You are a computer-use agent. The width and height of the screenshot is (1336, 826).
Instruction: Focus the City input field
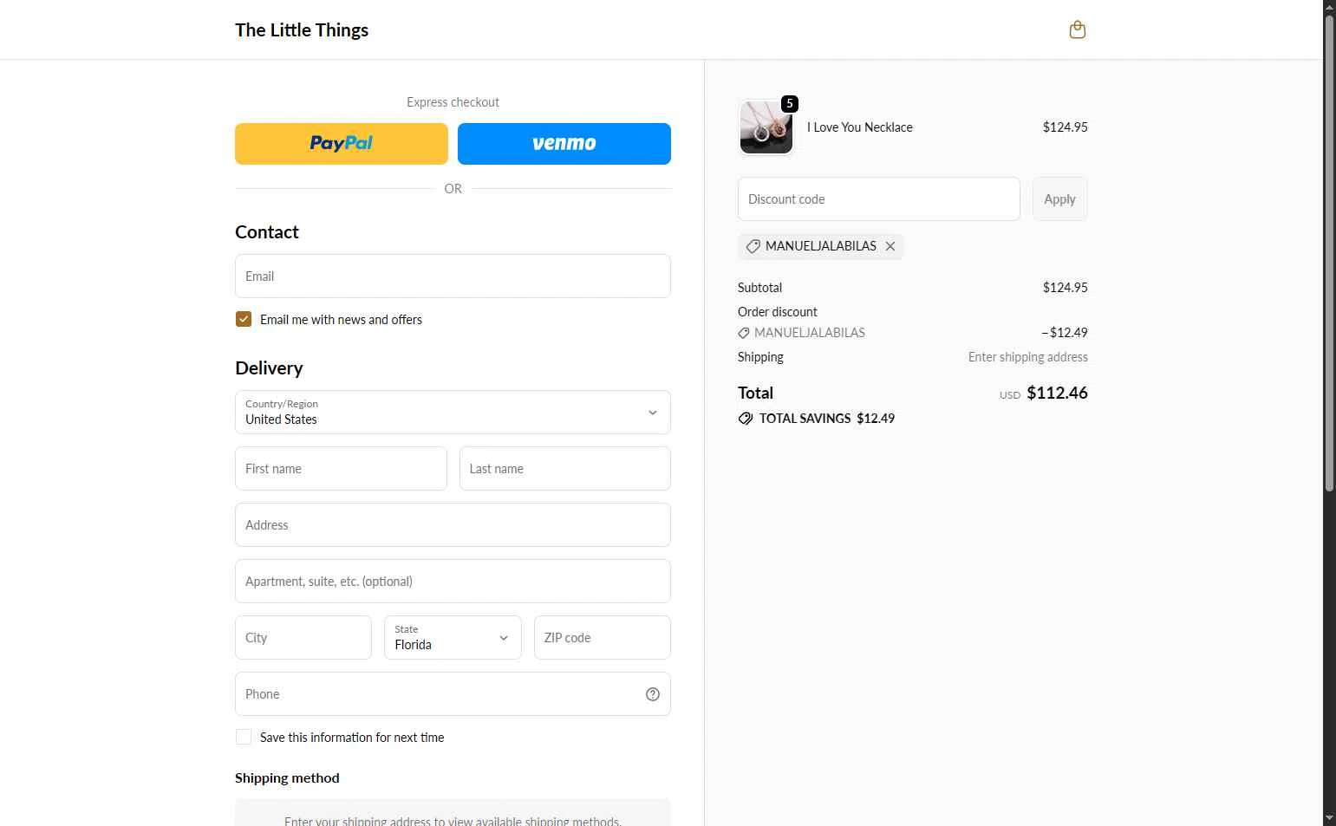point(303,638)
